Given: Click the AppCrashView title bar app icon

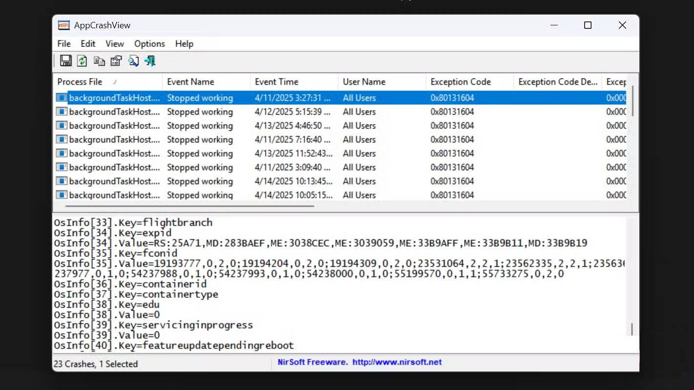Looking at the screenshot, I should 63,25.
